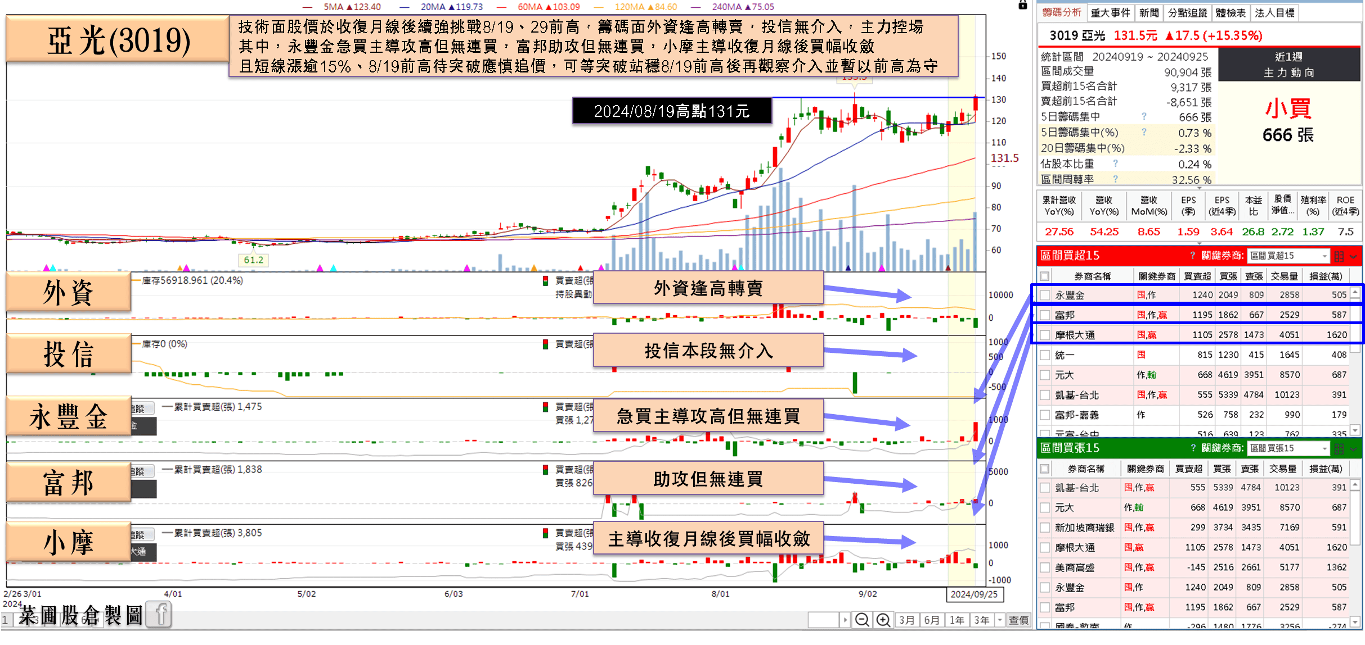Zoom out the chart with the minus magnifier
The width and height of the screenshot is (1365, 645).
(861, 620)
